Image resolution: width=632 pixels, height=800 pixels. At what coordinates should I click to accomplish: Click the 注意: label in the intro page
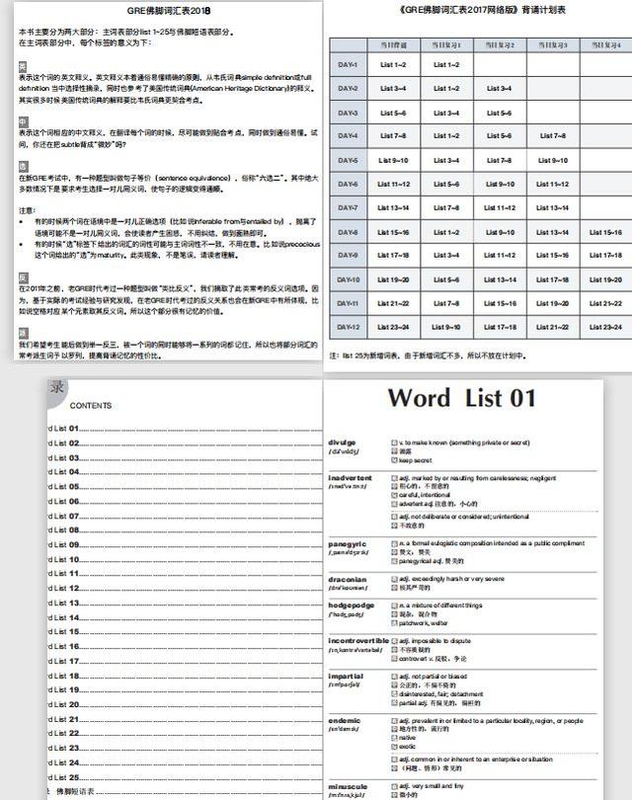27,210
